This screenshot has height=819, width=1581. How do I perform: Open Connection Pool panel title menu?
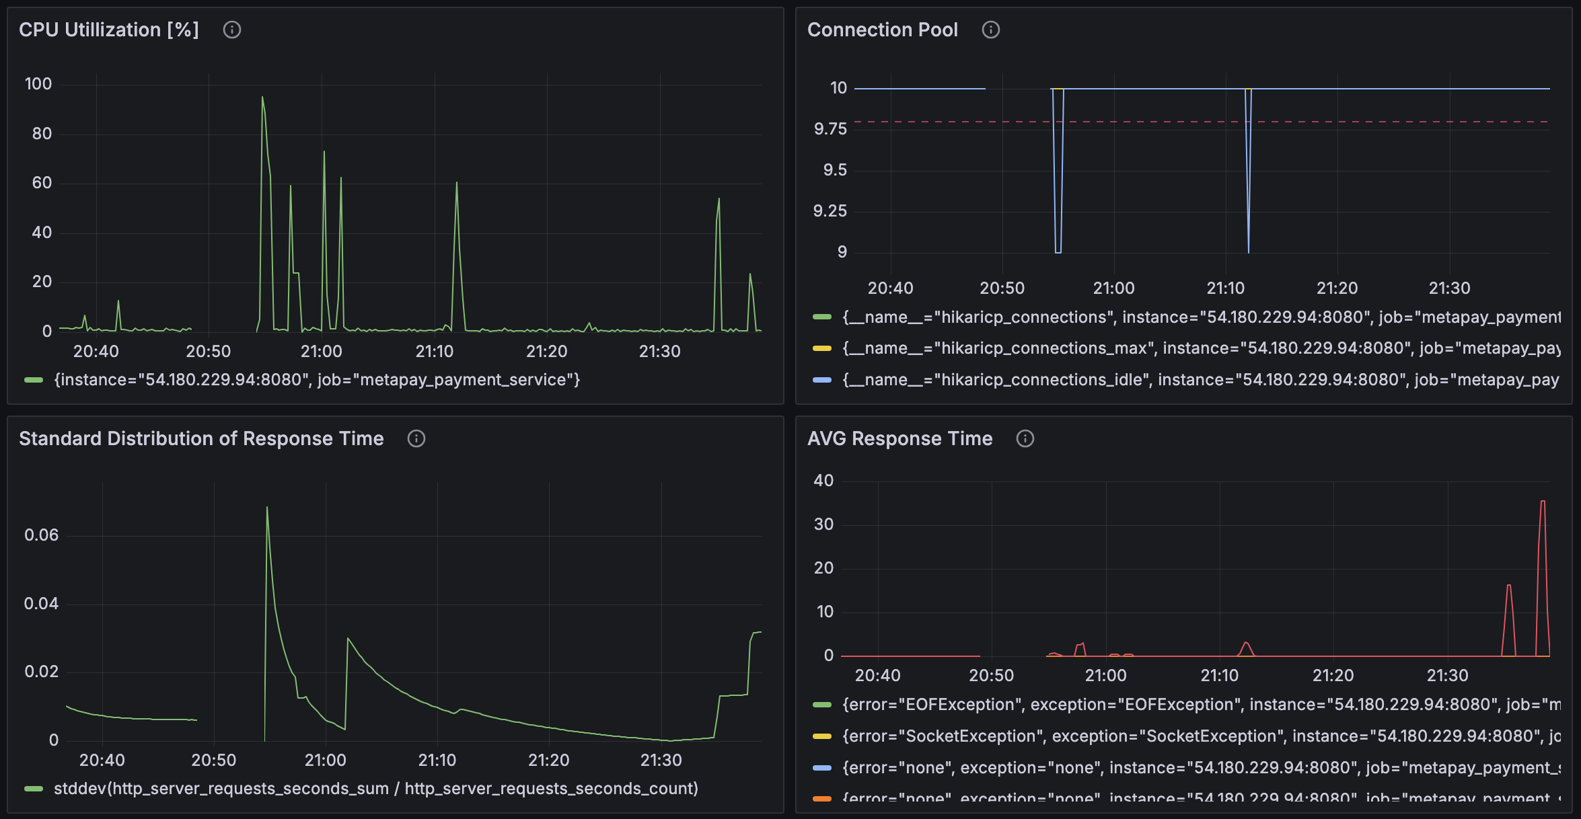tap(882, 30)
